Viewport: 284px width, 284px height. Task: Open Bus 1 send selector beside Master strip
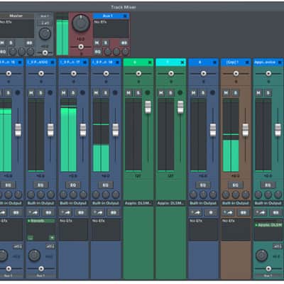click(x=45, y=16)
